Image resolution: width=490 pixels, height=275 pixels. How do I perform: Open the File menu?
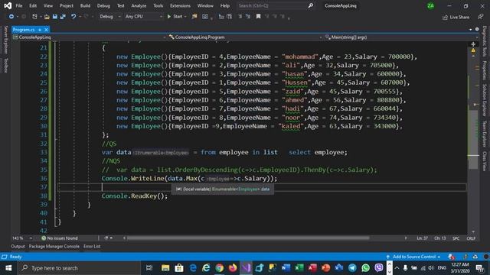pos(18,5)
